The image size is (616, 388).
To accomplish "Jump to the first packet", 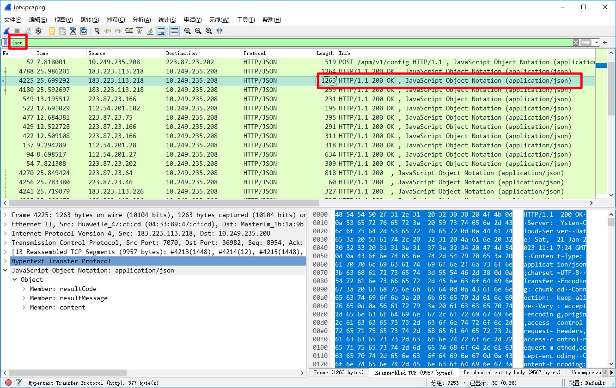I will [x=140, y=31].
